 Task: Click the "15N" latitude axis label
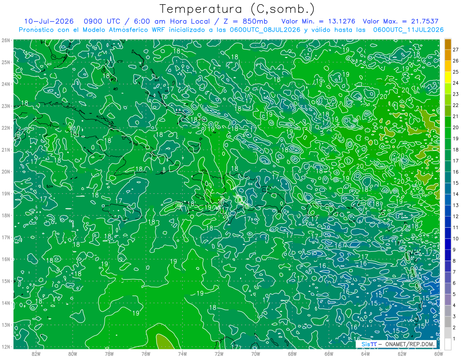pyautogui.click(x=5, y=281)
